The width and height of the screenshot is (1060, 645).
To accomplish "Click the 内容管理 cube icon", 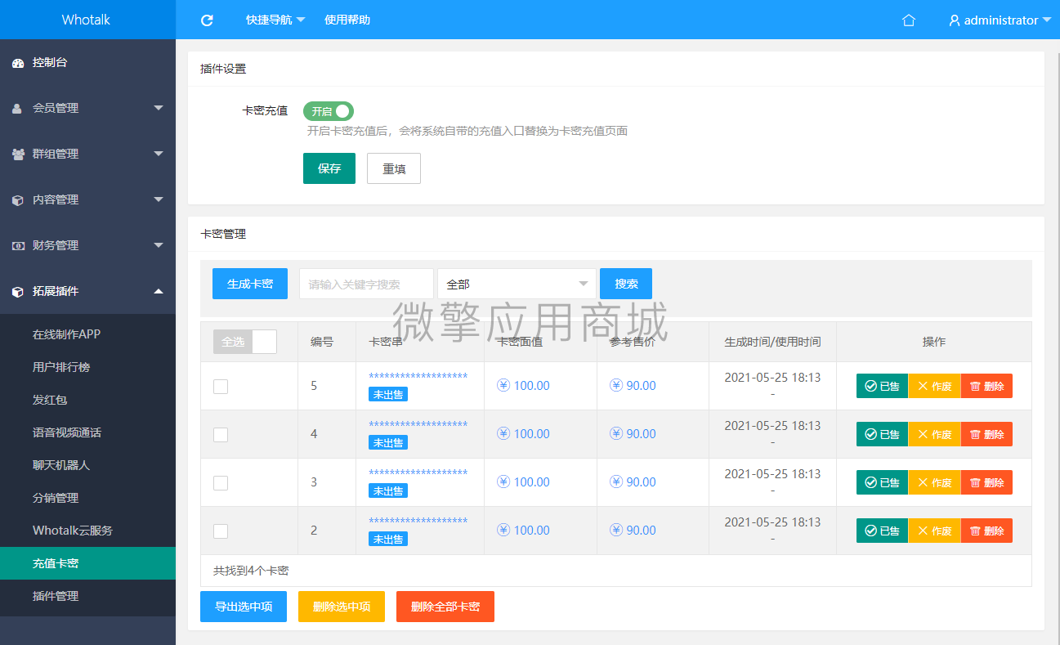I will pos(18,199).
